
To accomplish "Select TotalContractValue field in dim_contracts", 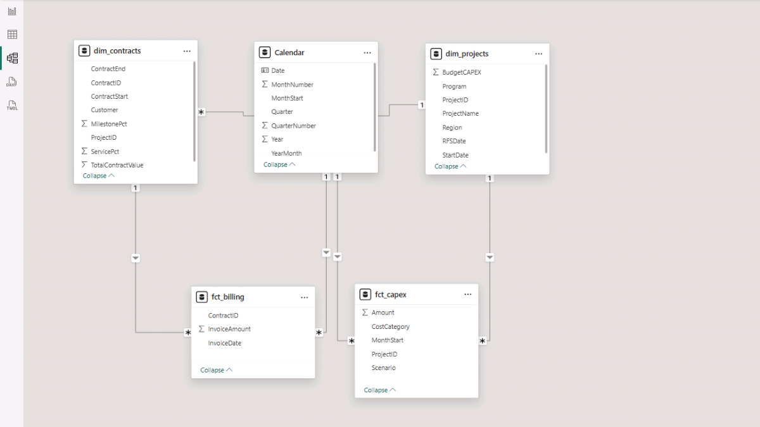I will 117,165.
